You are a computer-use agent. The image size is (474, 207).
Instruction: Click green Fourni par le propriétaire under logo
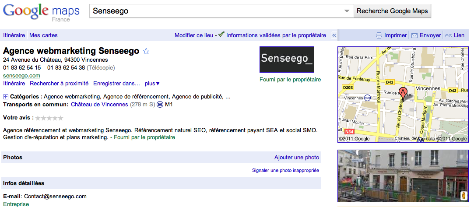[290, 80]
